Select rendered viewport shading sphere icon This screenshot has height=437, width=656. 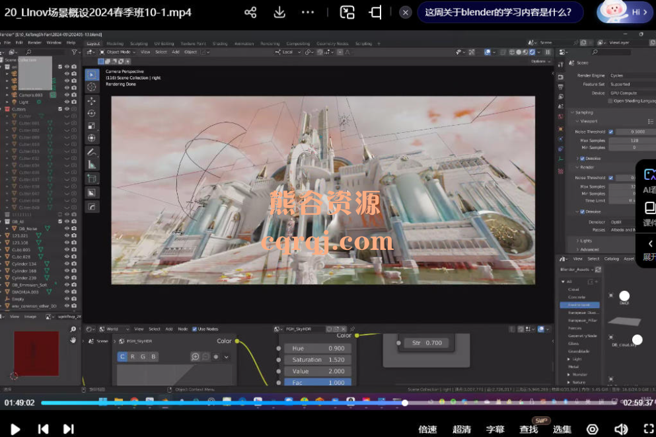[532, 52]
